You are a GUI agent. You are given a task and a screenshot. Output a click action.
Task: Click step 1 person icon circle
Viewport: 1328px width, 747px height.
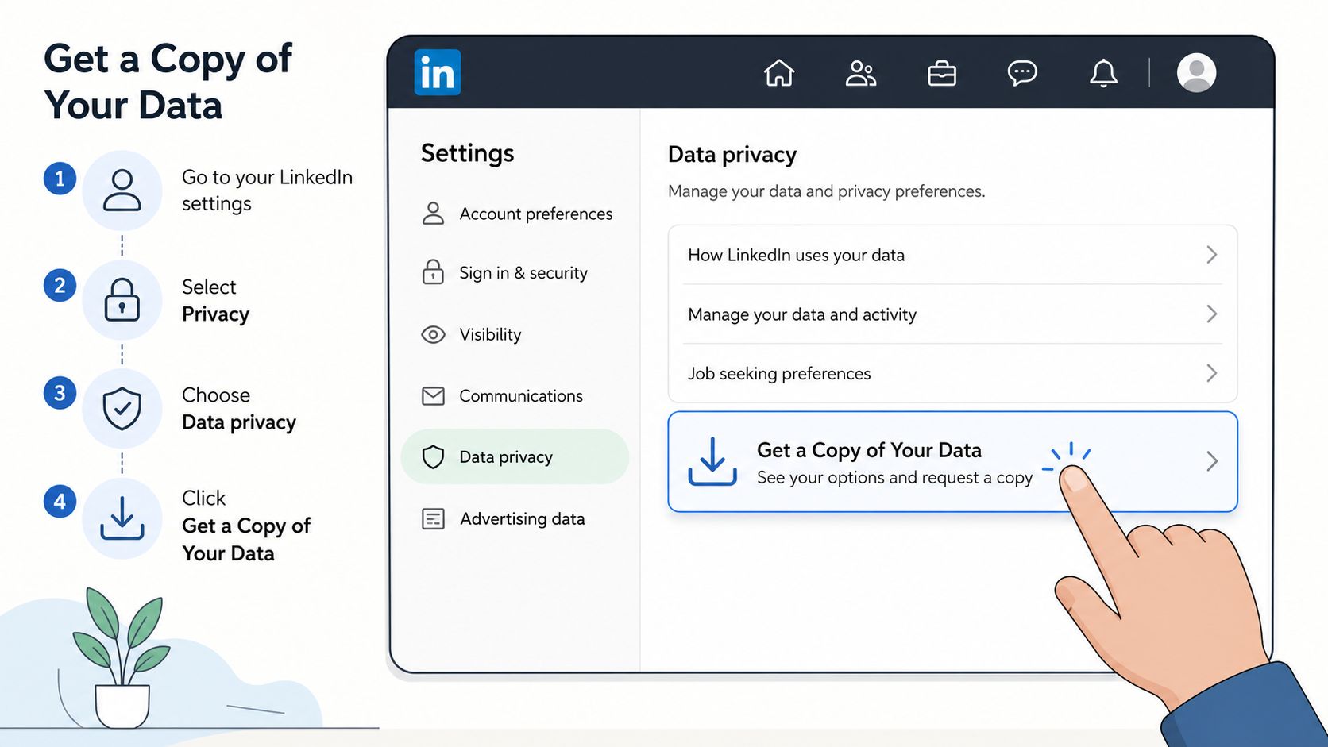tap(122, 191)
